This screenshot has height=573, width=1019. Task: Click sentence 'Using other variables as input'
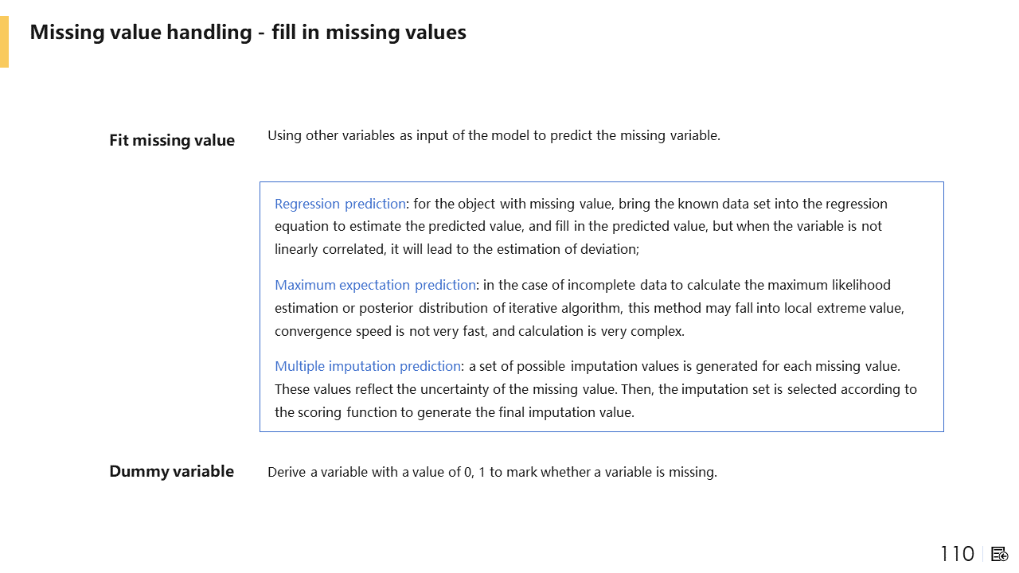(494, 135)
